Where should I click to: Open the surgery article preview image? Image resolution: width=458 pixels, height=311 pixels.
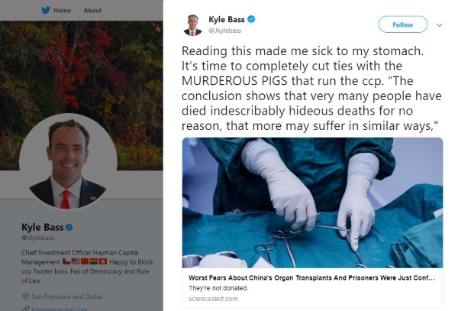312,202
